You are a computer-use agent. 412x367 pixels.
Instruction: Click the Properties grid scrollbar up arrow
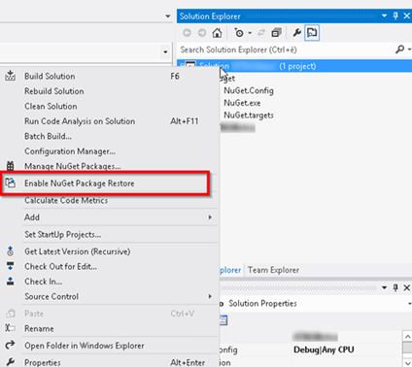pyautogui.click(x=407, y=336)
